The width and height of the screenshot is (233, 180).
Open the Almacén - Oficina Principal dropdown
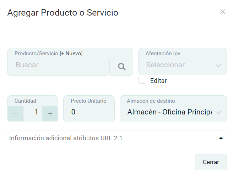coord(169,112)
